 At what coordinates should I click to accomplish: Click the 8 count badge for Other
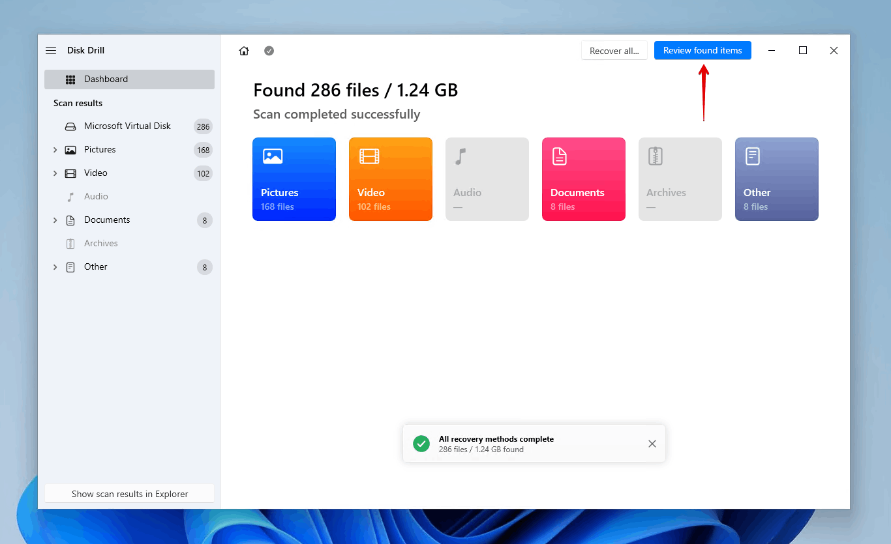(x=205, y=268)
